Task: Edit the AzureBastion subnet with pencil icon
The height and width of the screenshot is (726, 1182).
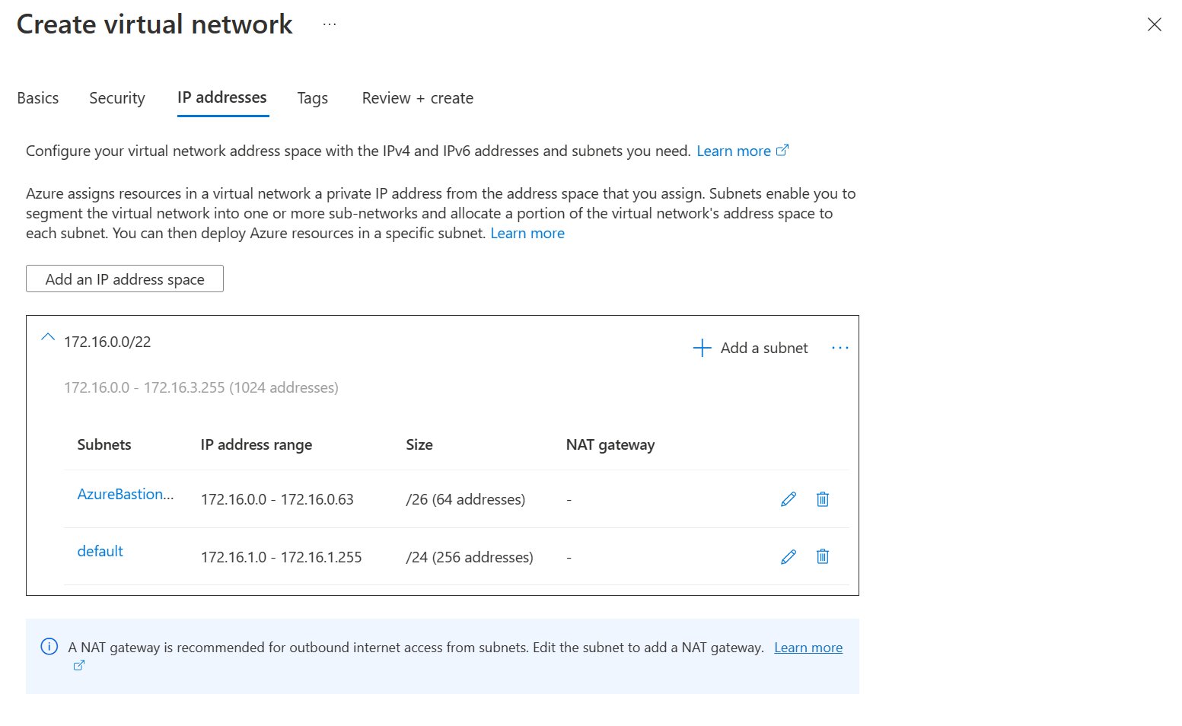Action: click(x=789, y=499)
